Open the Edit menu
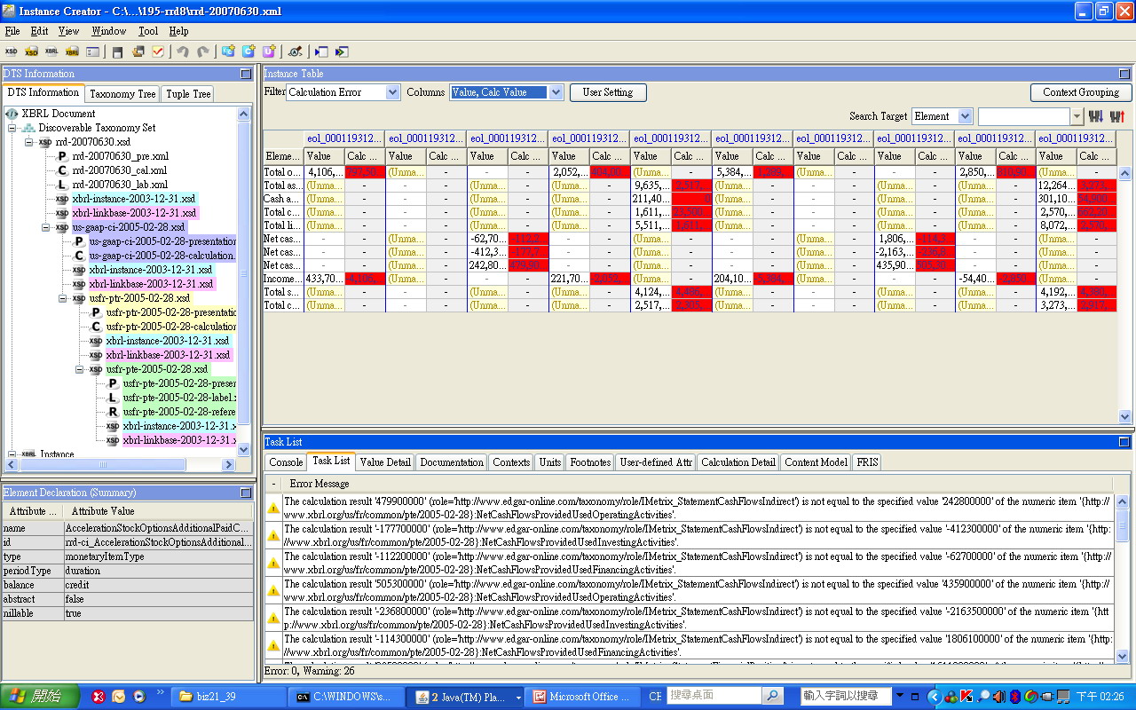1136x710 pixels. pos(39,31)
